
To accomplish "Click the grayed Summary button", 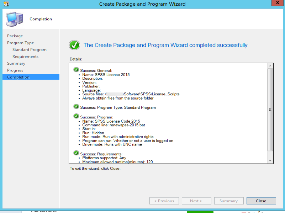I will tap(229, 201).
